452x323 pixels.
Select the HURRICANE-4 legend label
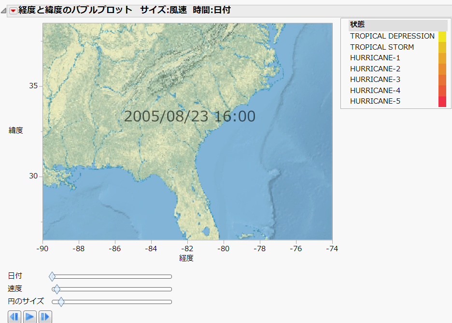click(375, 91)
